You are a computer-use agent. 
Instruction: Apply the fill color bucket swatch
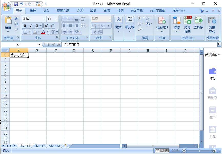pos(35,32)
